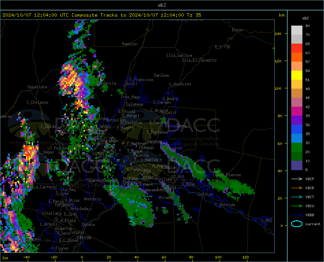The image size is (324, 262).
Task: Click the TUPUNGATO map label
Action: click(64, 205)
